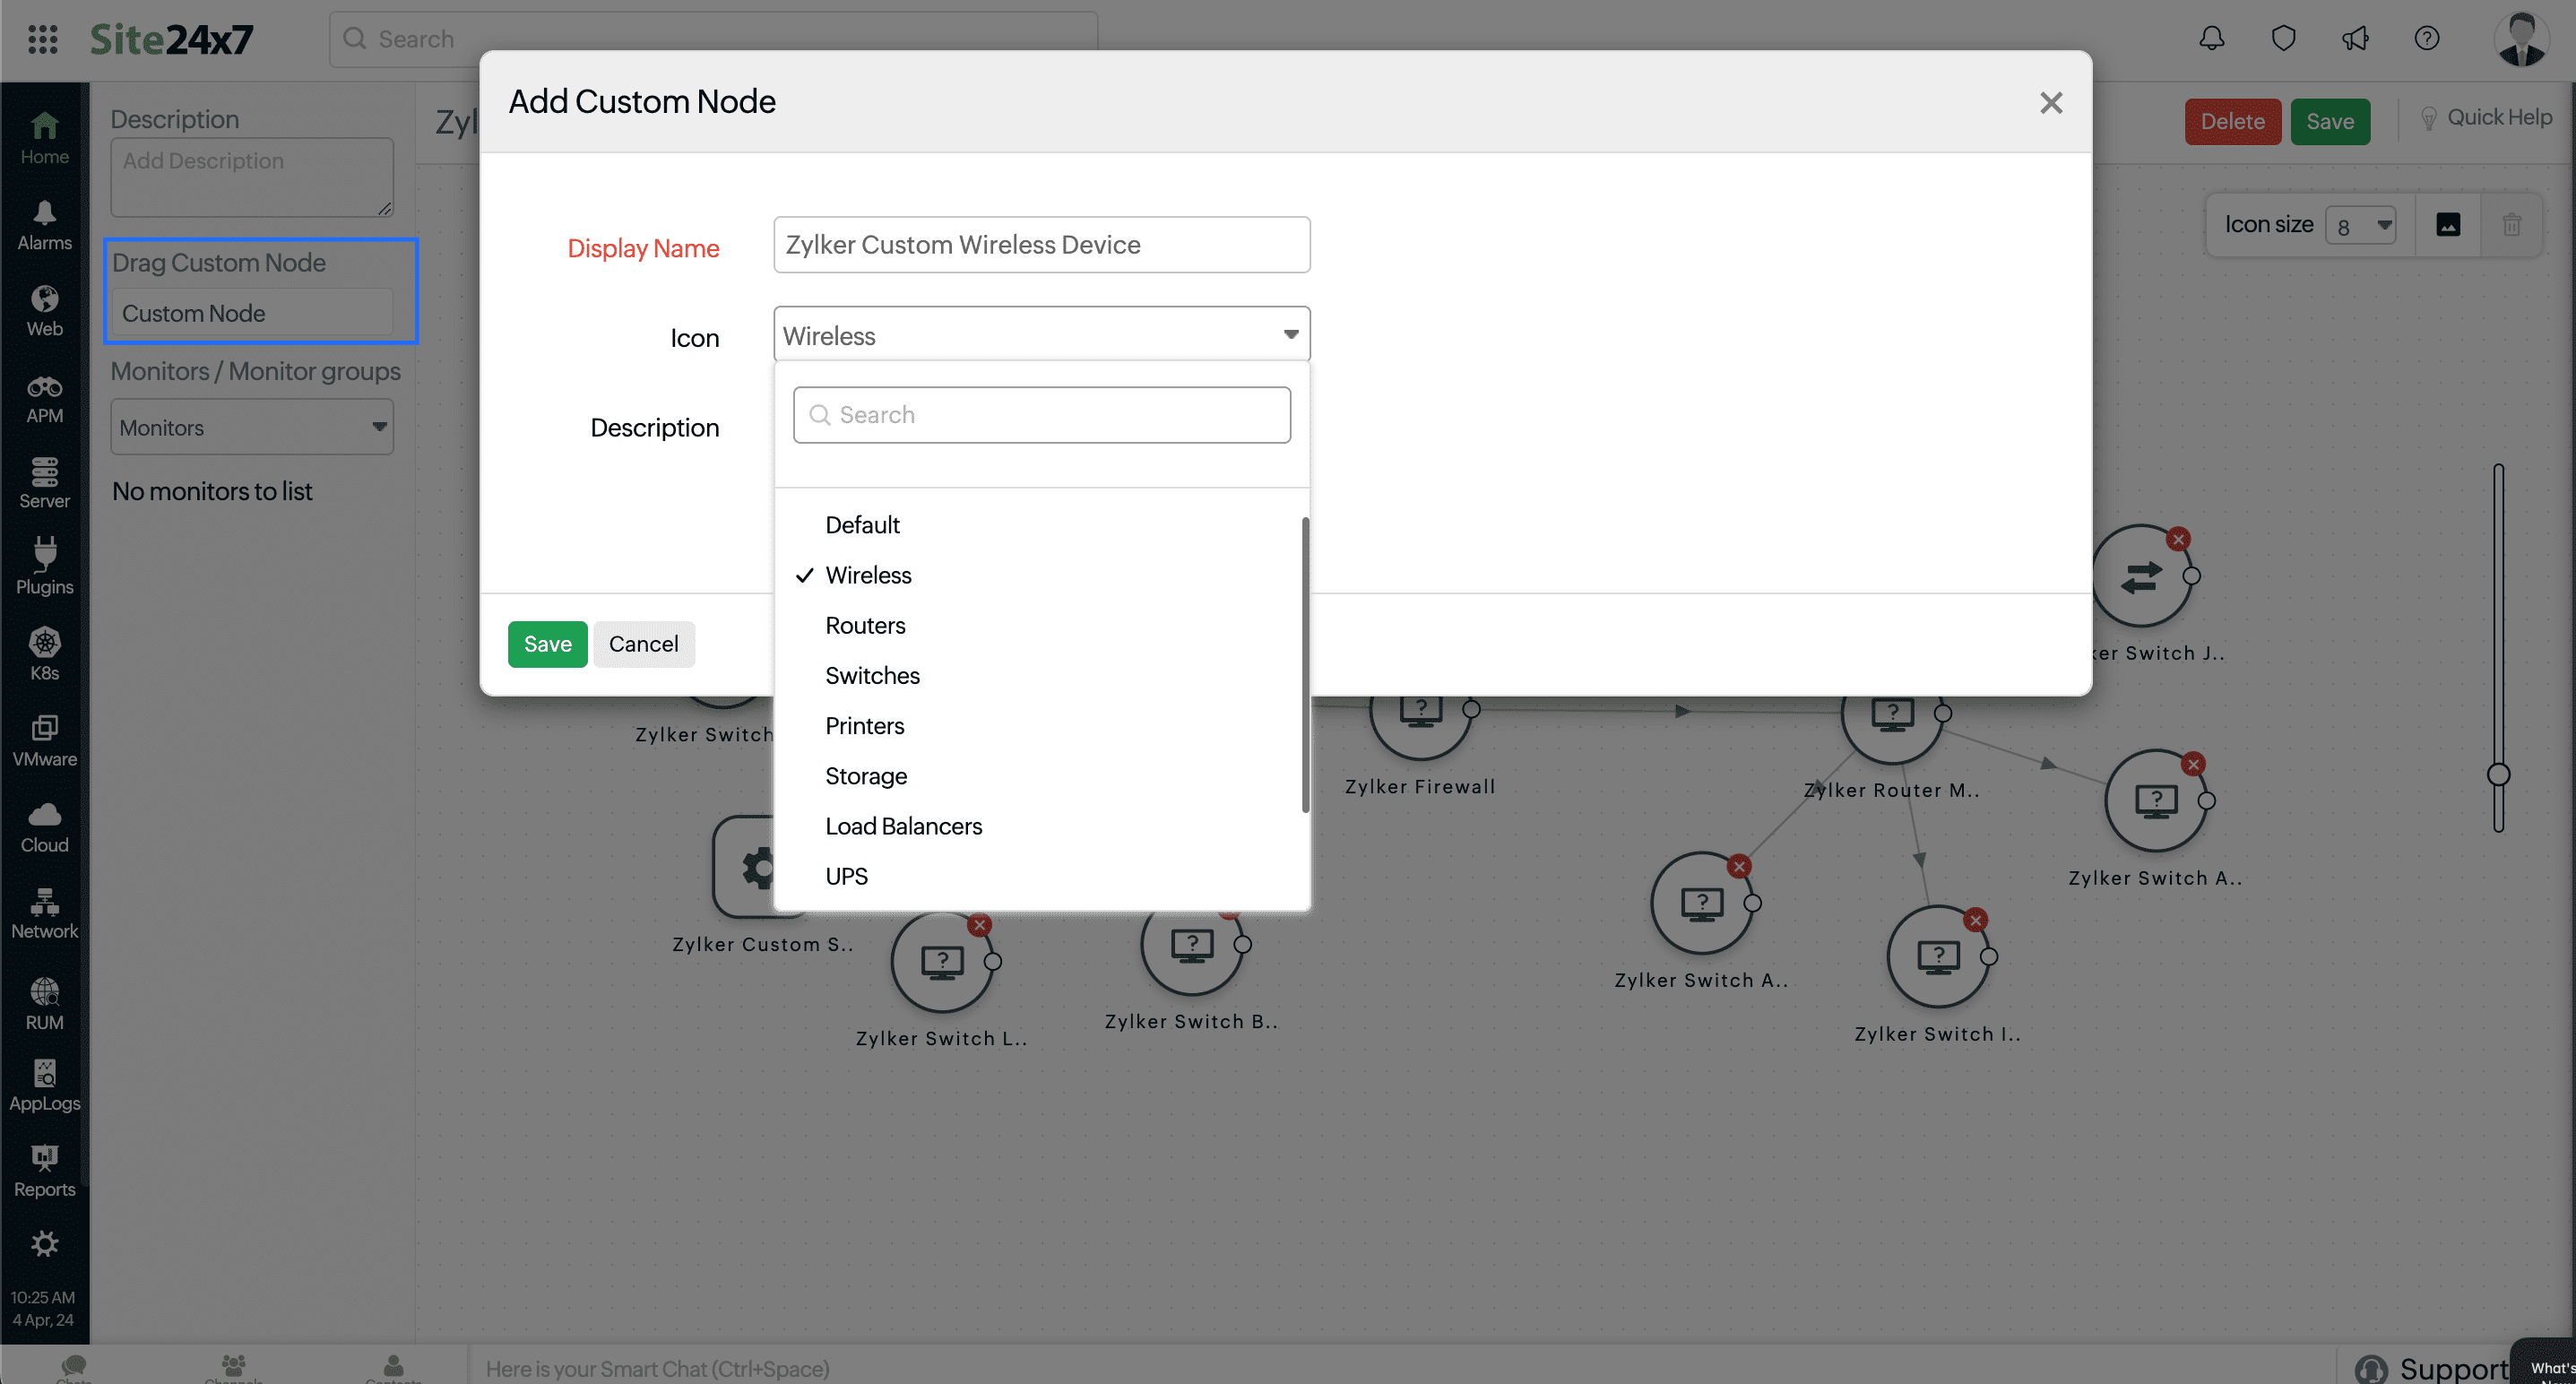This screenshot has width=2576, height=1384.
Task: Select the checked Wireless icon option
Action: click(x=868, y=575)
